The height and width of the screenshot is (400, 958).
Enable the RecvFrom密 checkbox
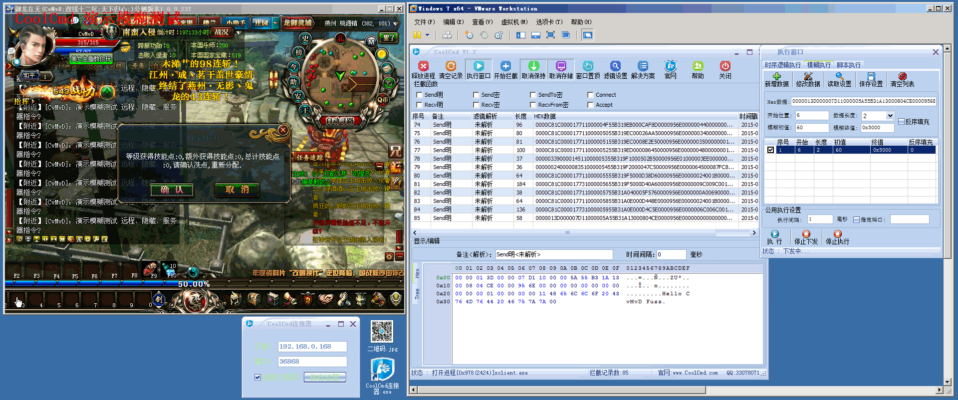(x=533, y=105)
